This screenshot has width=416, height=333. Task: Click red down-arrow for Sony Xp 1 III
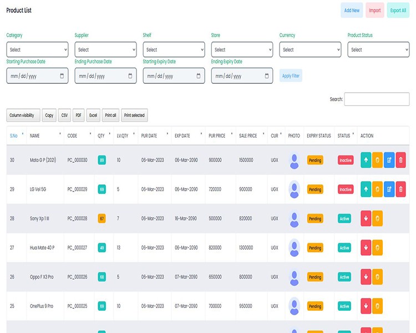366,218
